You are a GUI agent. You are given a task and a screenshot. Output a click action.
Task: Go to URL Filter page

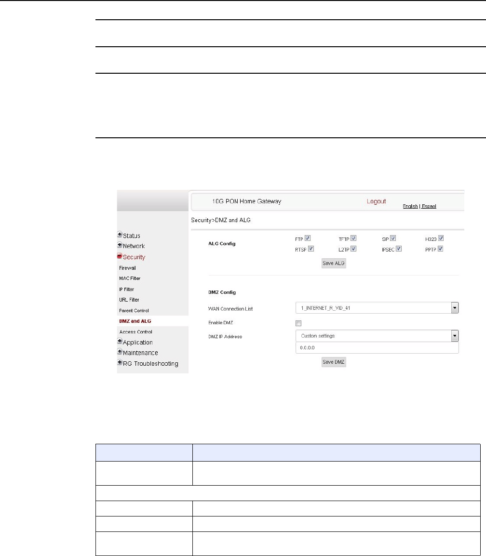(129, 300)
